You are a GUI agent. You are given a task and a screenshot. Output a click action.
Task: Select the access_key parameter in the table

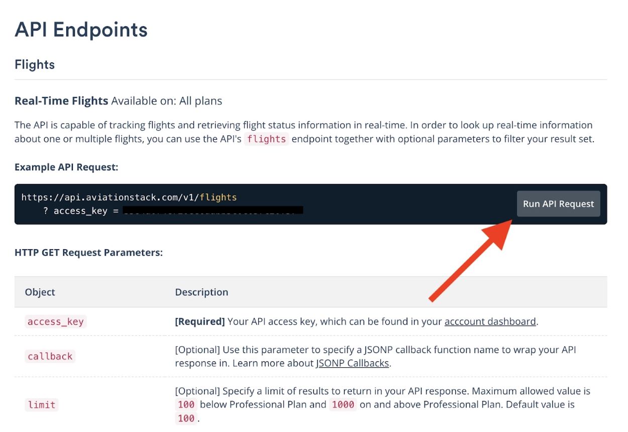click(x=55, y=322)
